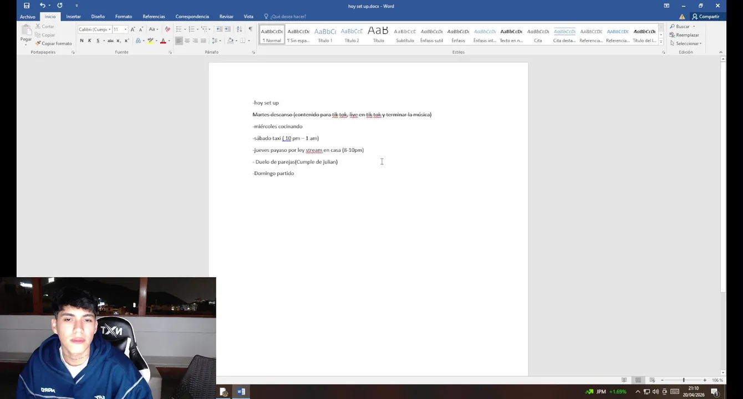Justify the paragraph text
Image resolution: width=743 pixels, height=399 pixels.
[x=203, y=40]
